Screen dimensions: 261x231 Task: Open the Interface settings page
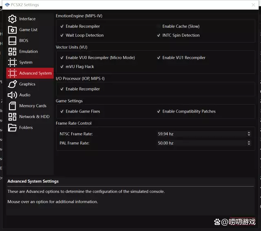[x=30, y=19]
